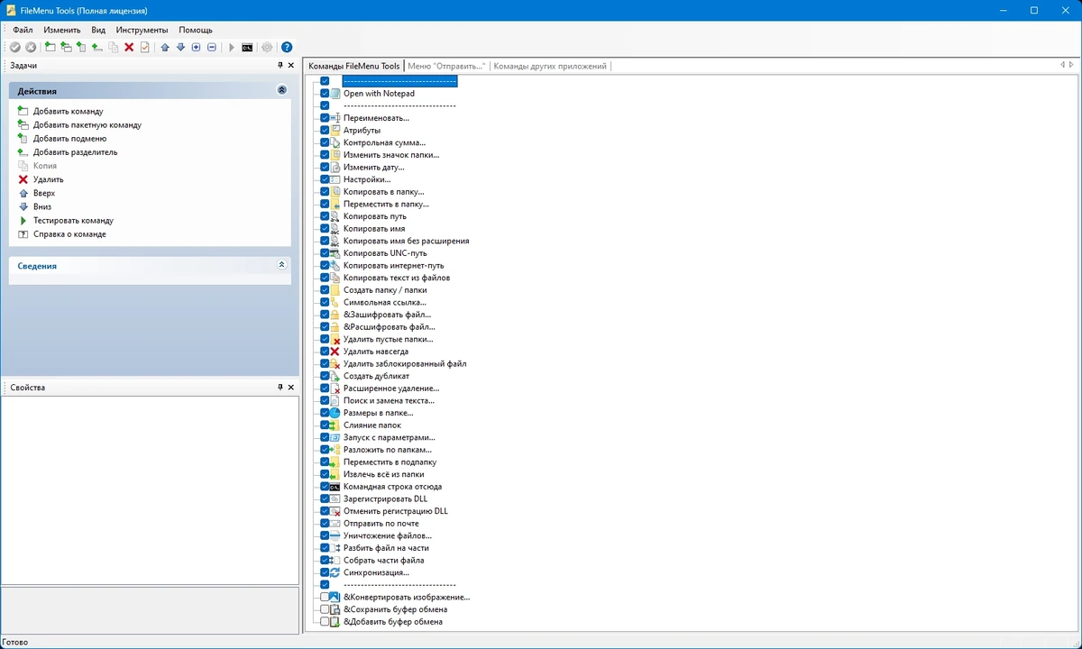Click the collapse all minus toolbar icon

pyautogui.click(x=212, y=47)
